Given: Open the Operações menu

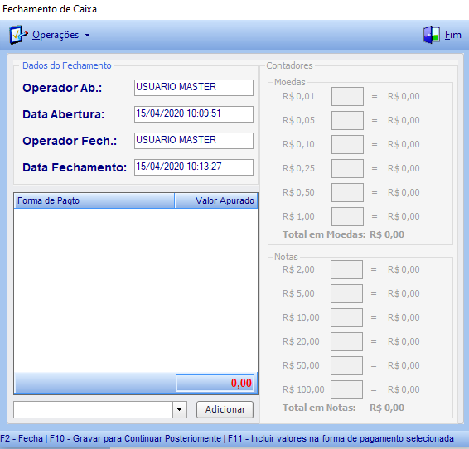Looking at the screenshot, I should tap(56, 35).
